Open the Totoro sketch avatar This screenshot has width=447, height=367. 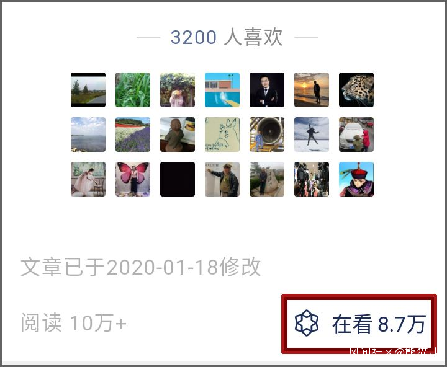click(222, 135)
